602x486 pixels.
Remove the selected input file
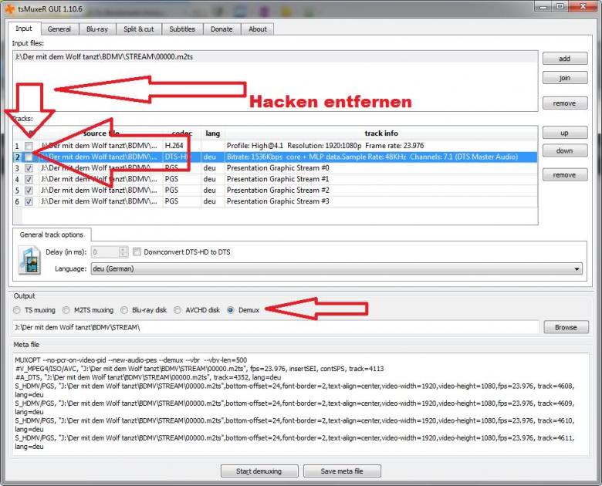pyautogui.click(x=565, y=103)
